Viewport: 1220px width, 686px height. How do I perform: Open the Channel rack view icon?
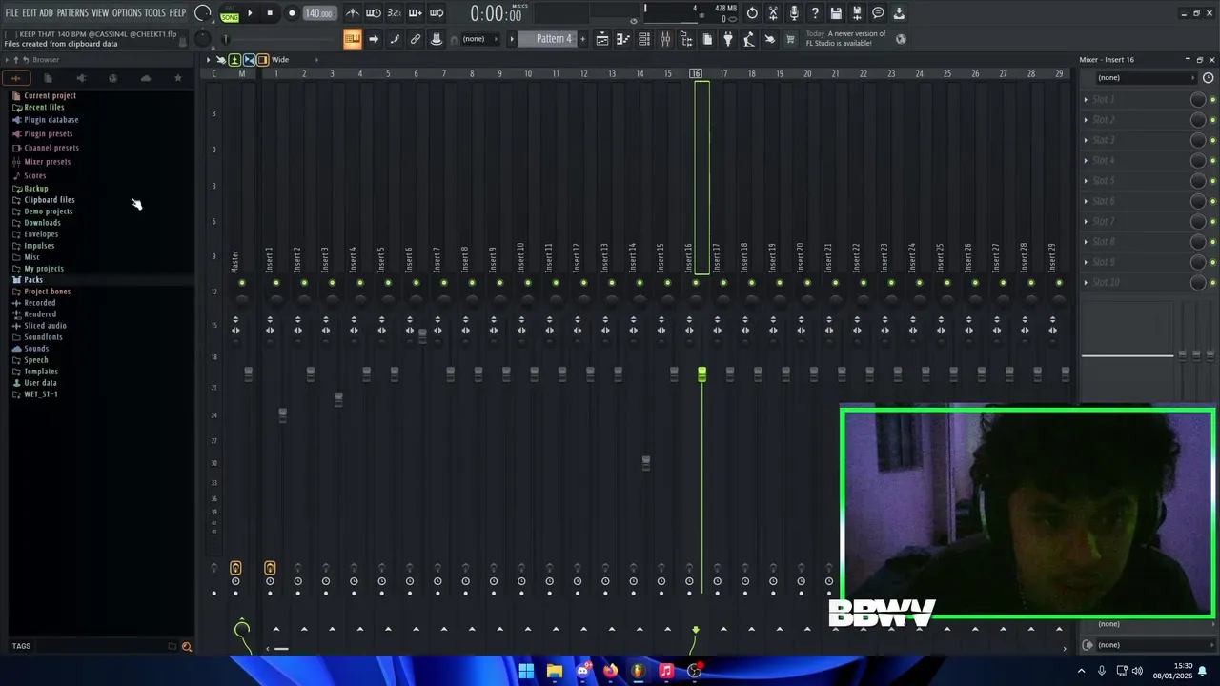click(x=644, y=39)
